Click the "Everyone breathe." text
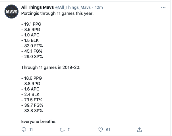 click(x=39, y=121)
